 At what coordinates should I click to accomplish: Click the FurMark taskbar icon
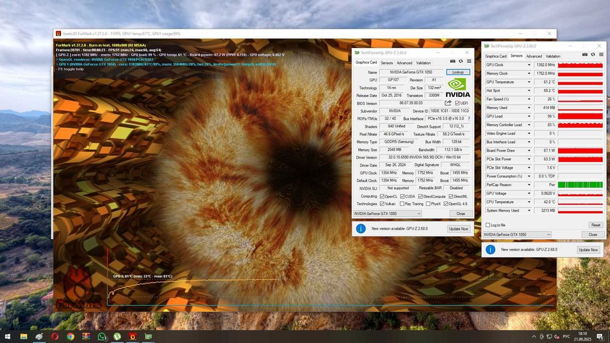pos(132,336)
